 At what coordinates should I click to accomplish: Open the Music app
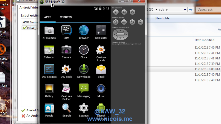(x=101, y=91)
